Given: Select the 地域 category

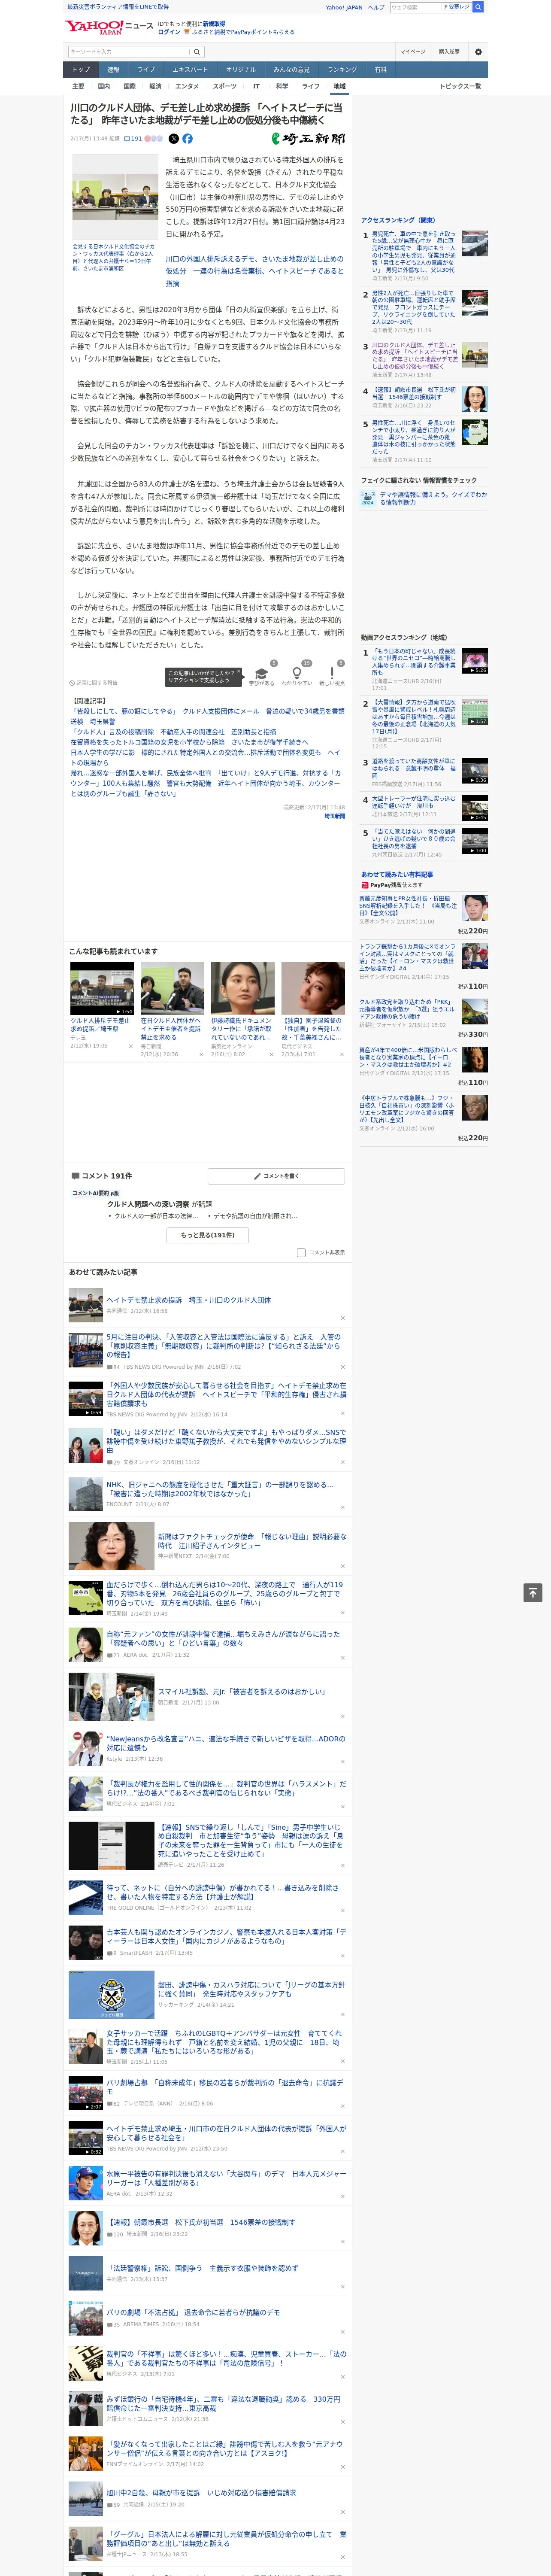Looking at the screenshot, I should (x=339, y=86).
